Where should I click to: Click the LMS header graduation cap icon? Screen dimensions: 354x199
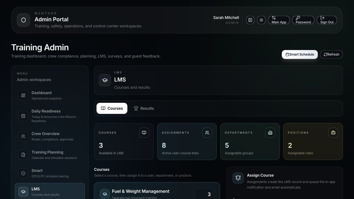point(105,80)
